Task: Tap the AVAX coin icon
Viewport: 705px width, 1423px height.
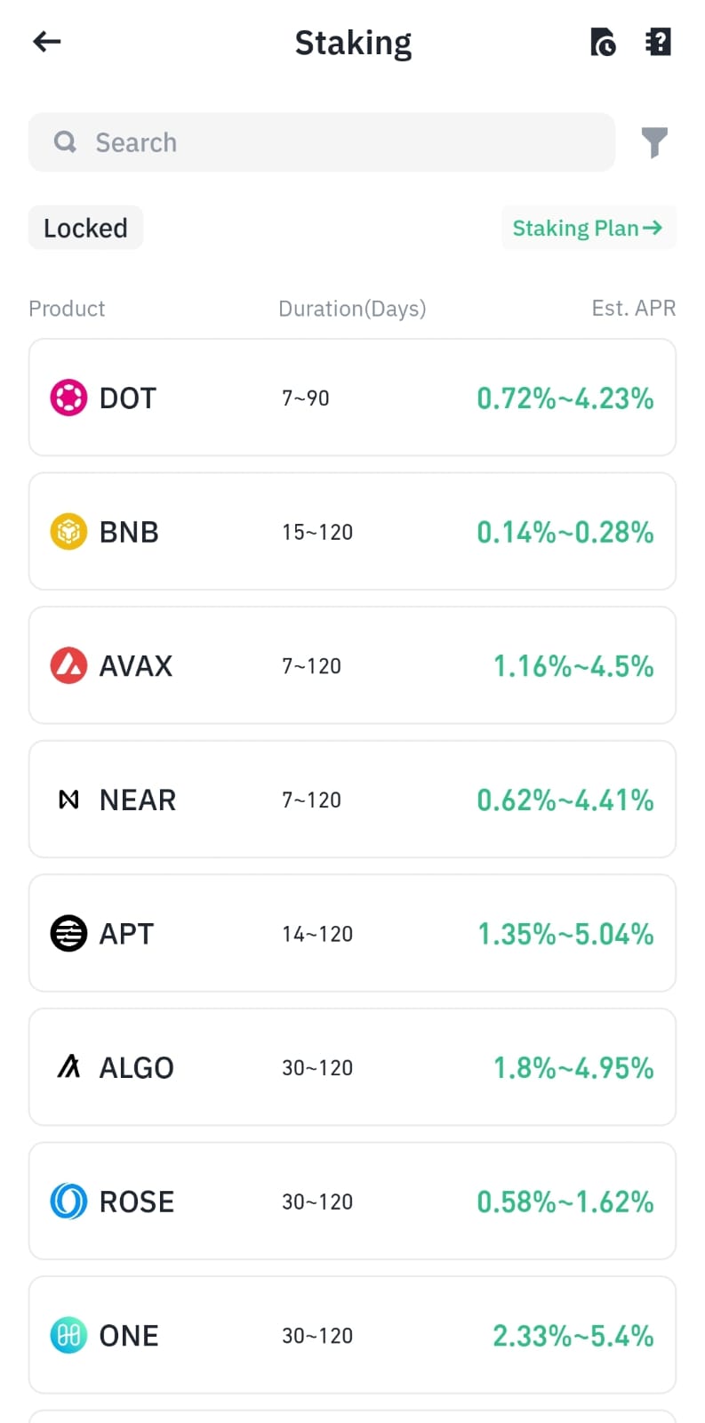Action: click(68, 665)
